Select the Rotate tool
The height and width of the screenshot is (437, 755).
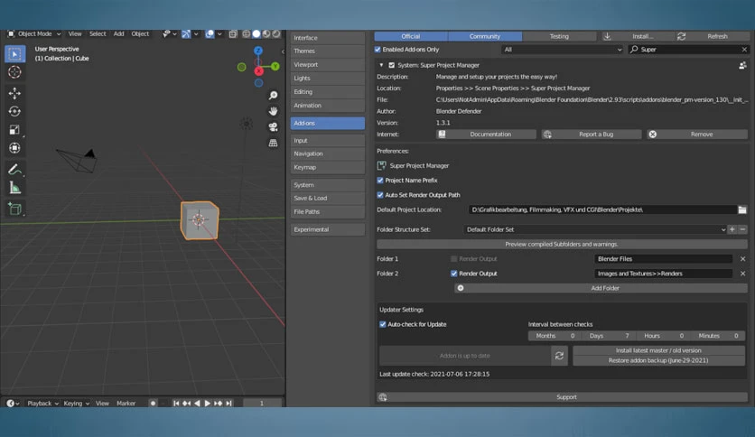point(14,111)
